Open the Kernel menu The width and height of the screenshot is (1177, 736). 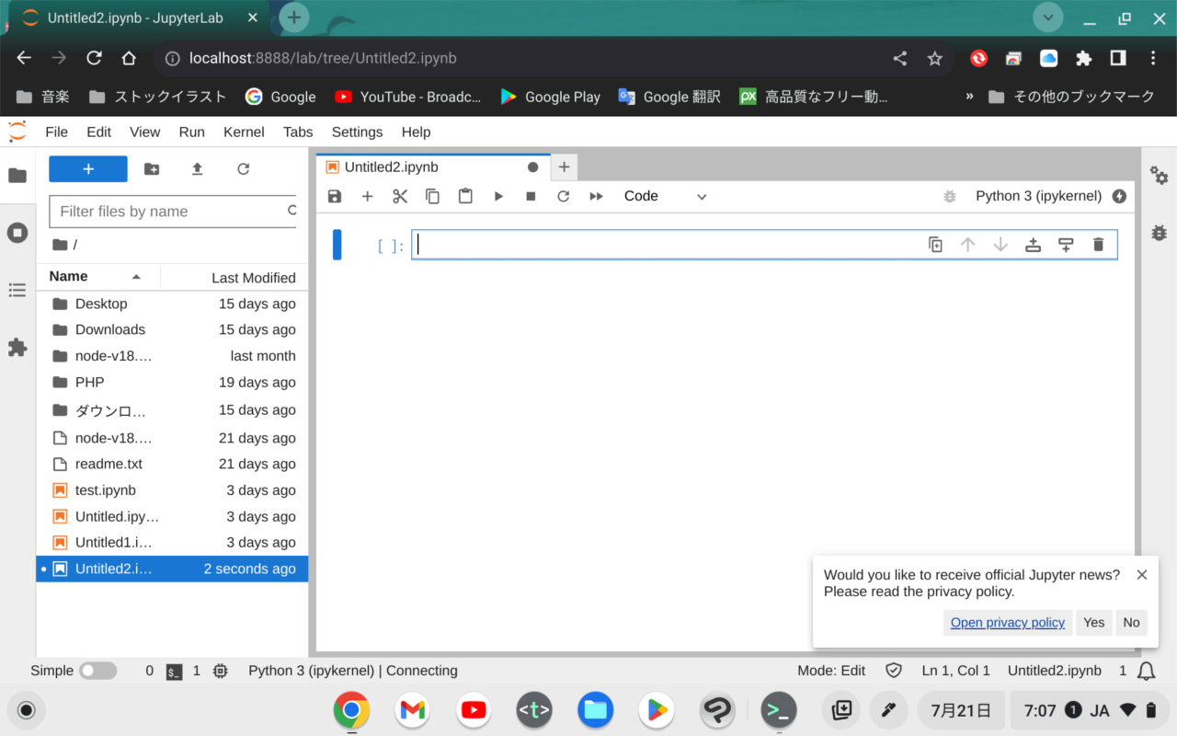244,132
